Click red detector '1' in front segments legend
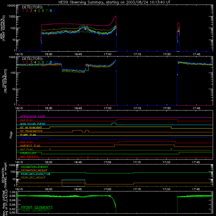The image size is (216, 216). pyautogui.click(x=23, y=11)
